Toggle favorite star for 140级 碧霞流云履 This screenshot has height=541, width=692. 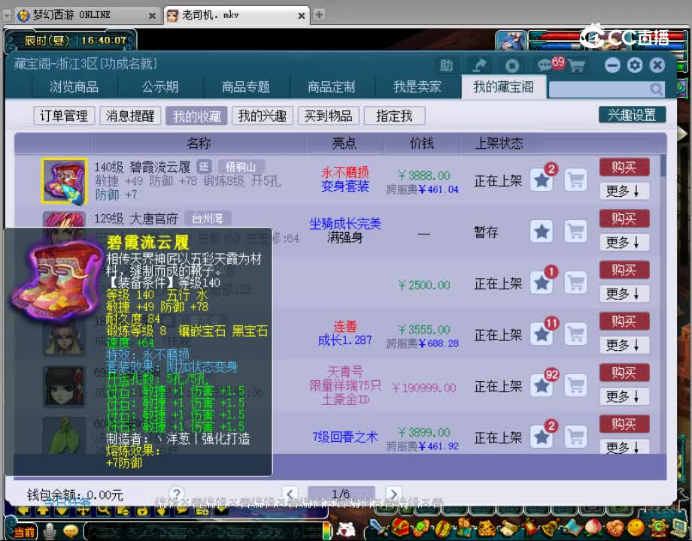[x=542, y=180]
